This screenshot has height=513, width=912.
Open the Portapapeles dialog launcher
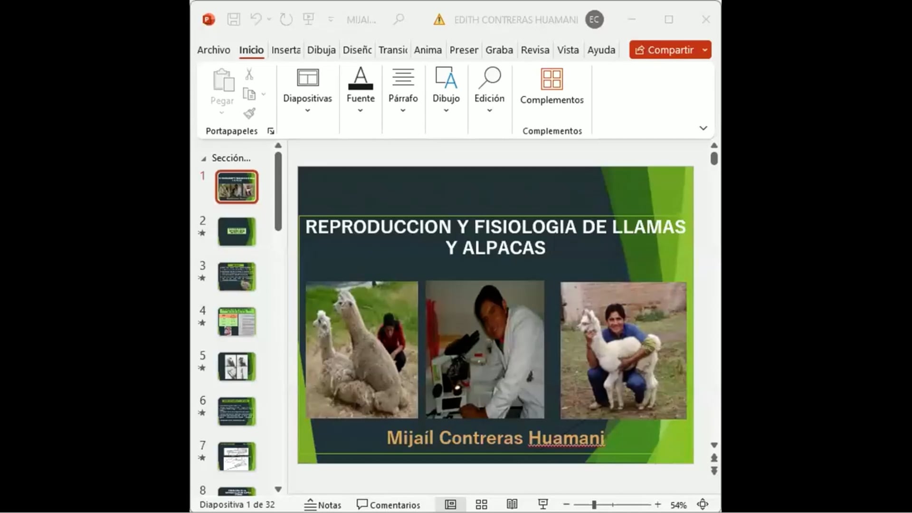point(271,131)
